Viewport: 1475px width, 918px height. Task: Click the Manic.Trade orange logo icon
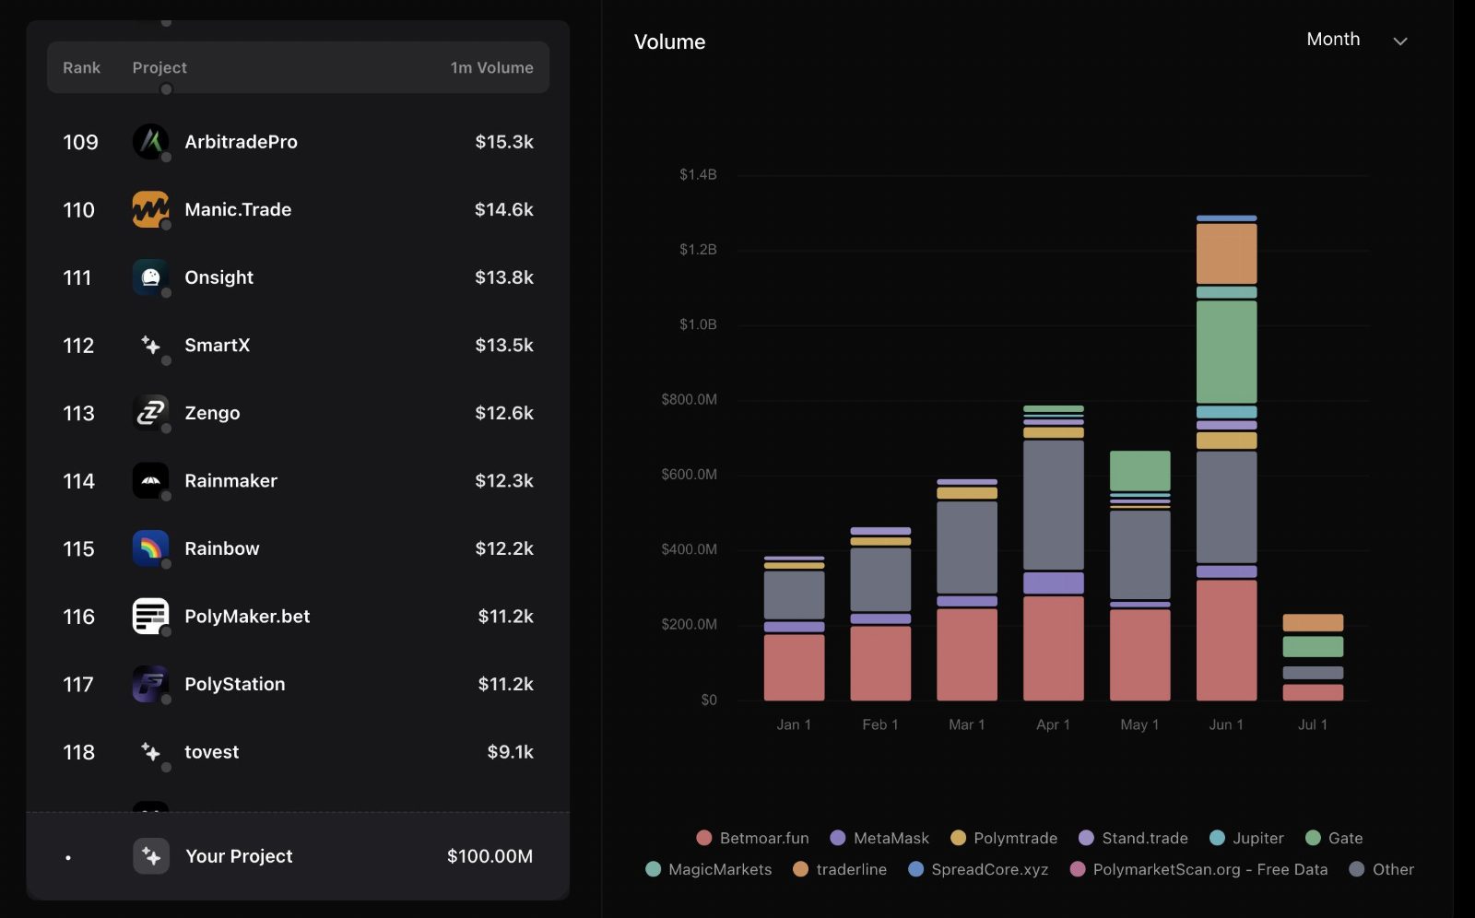[x=150, y=209]
